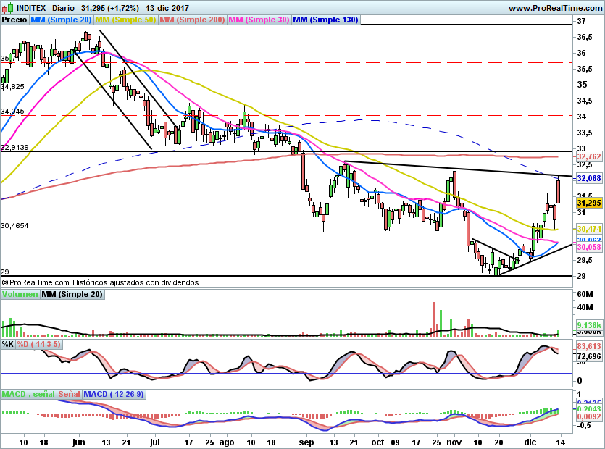Click the sep date on time axis

tap(306, 442)
